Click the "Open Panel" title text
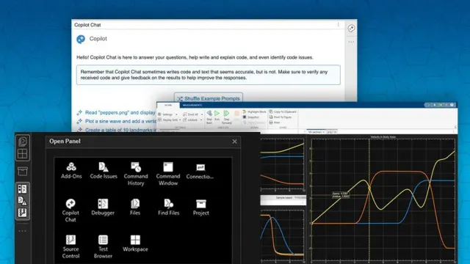Image resolution: width=470 pixels, height=264 pixels. 65,142
